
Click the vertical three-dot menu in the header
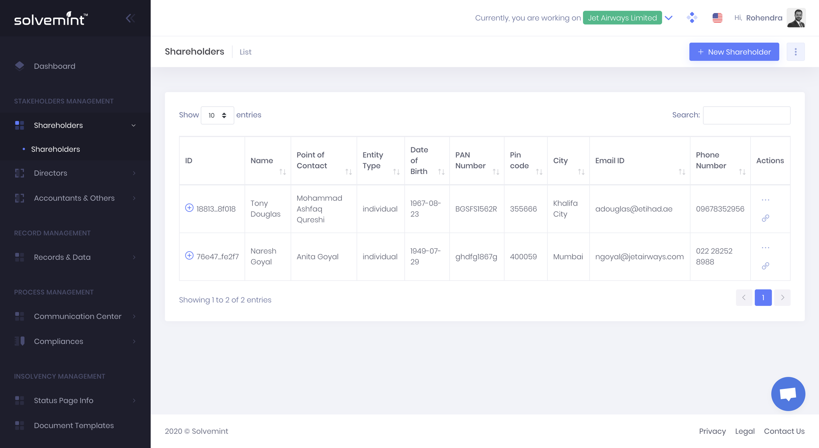click(x=795, y=52)
